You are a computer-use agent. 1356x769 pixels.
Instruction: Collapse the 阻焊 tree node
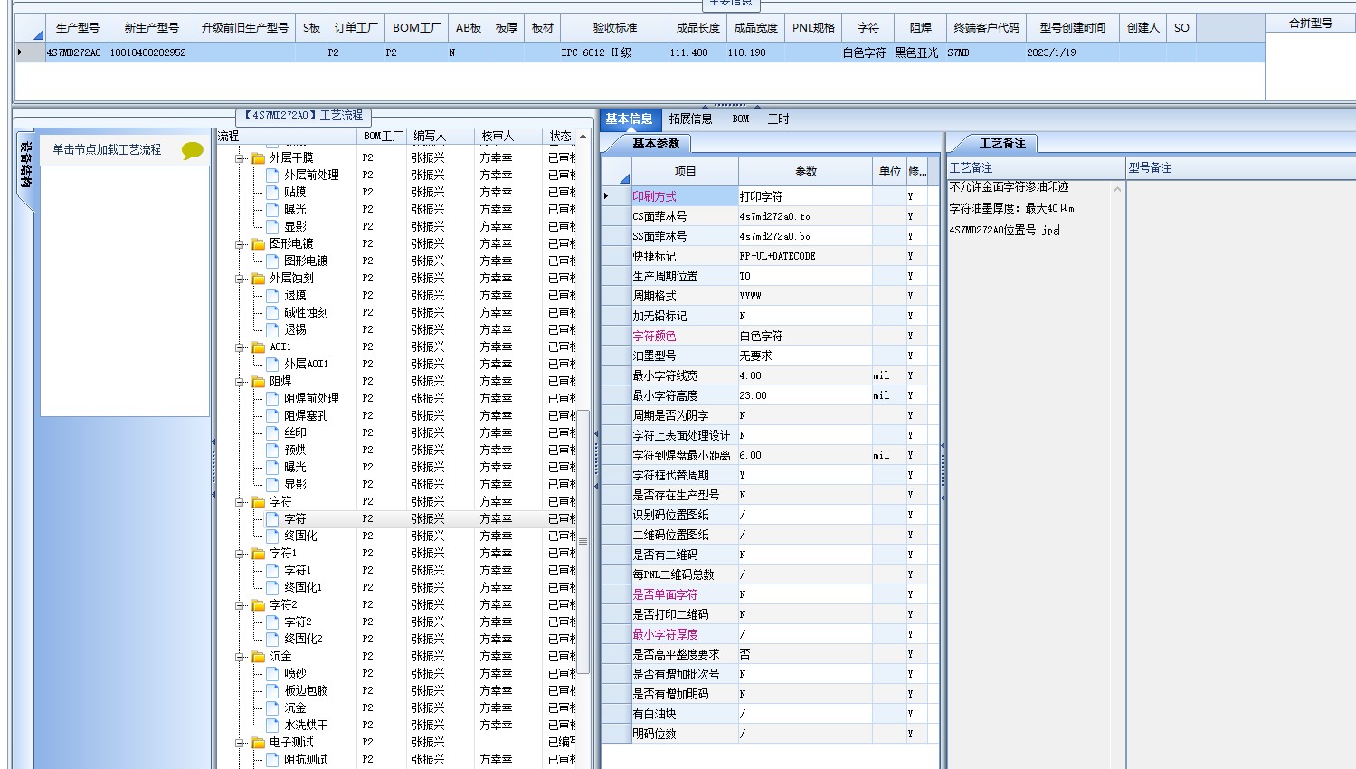pos(241,381)
